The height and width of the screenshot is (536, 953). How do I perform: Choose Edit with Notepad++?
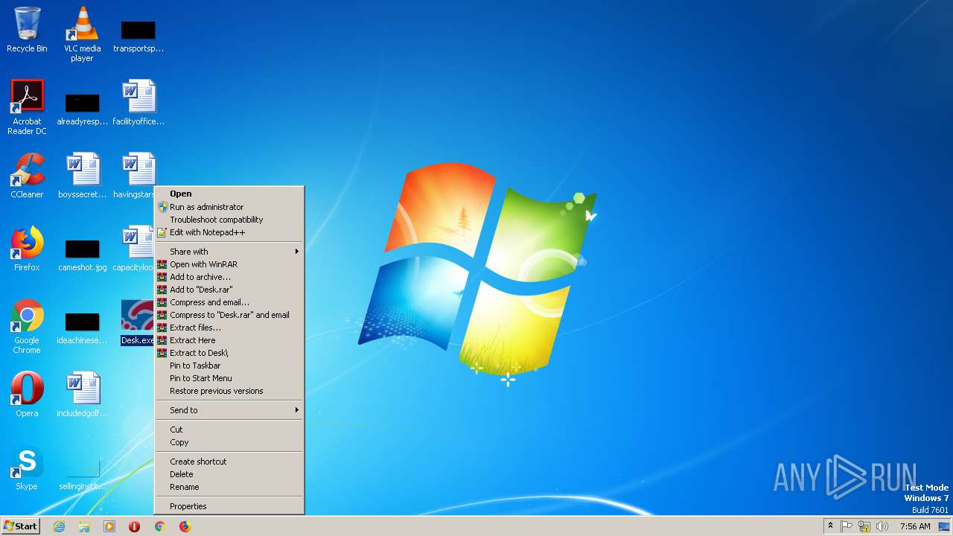pos(229,232)
